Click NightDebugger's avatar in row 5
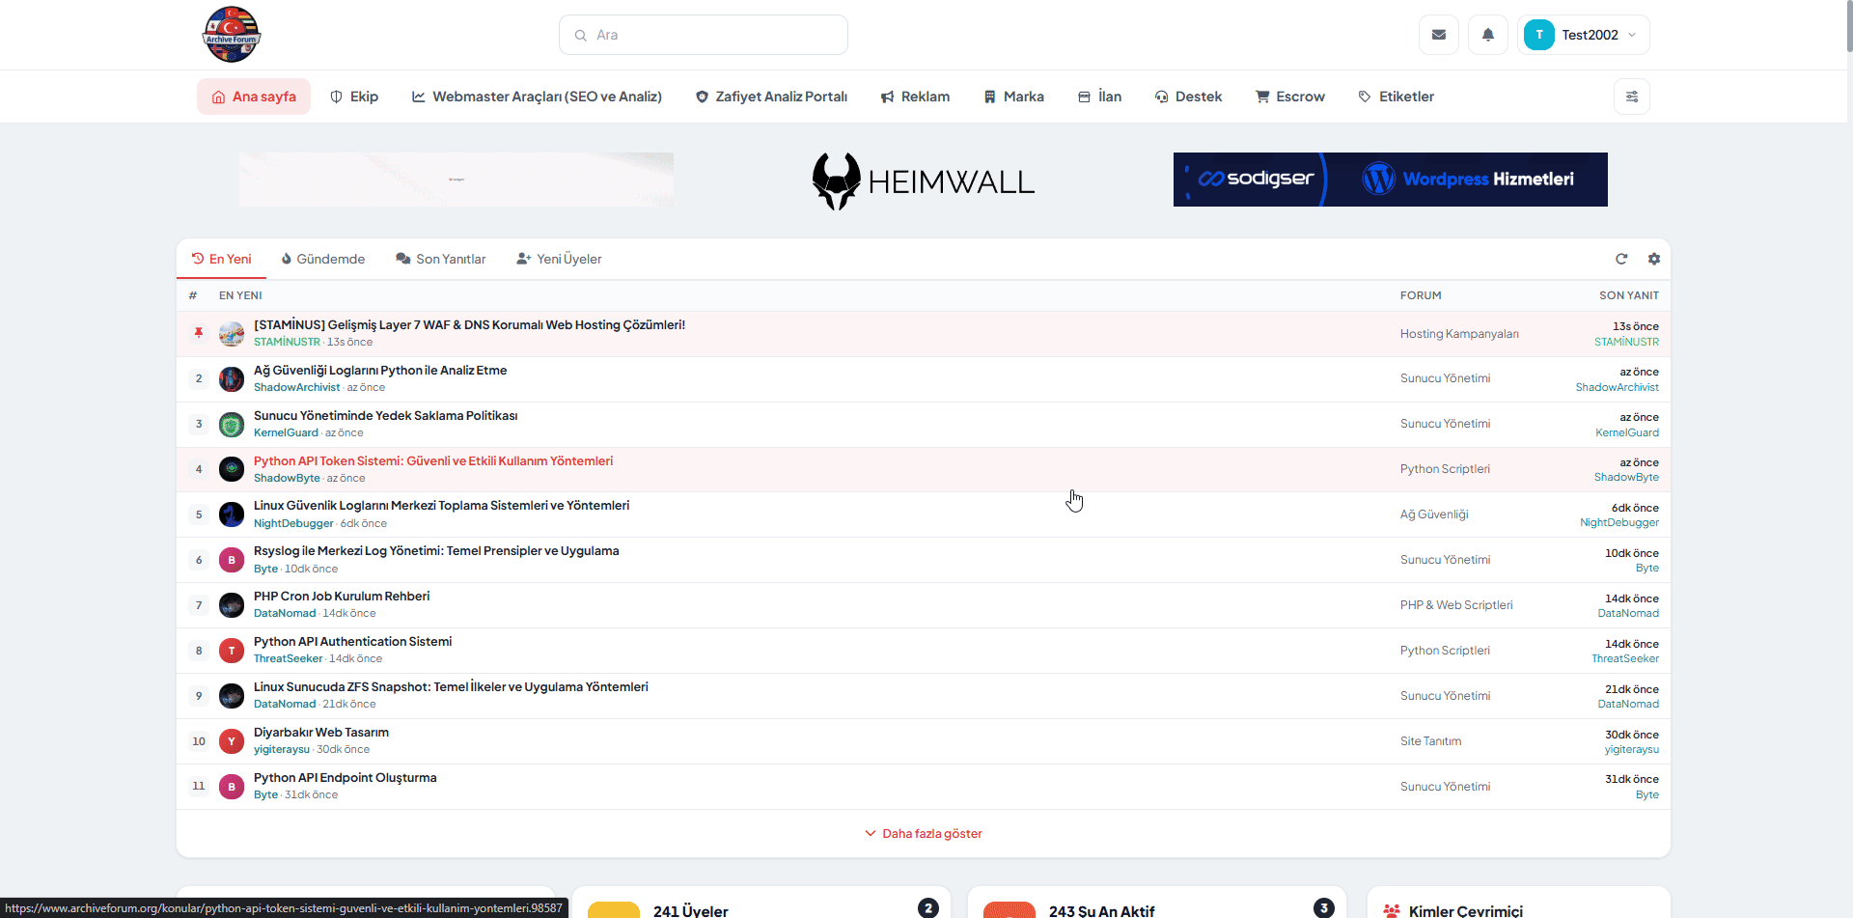 (x=232, y=515)
